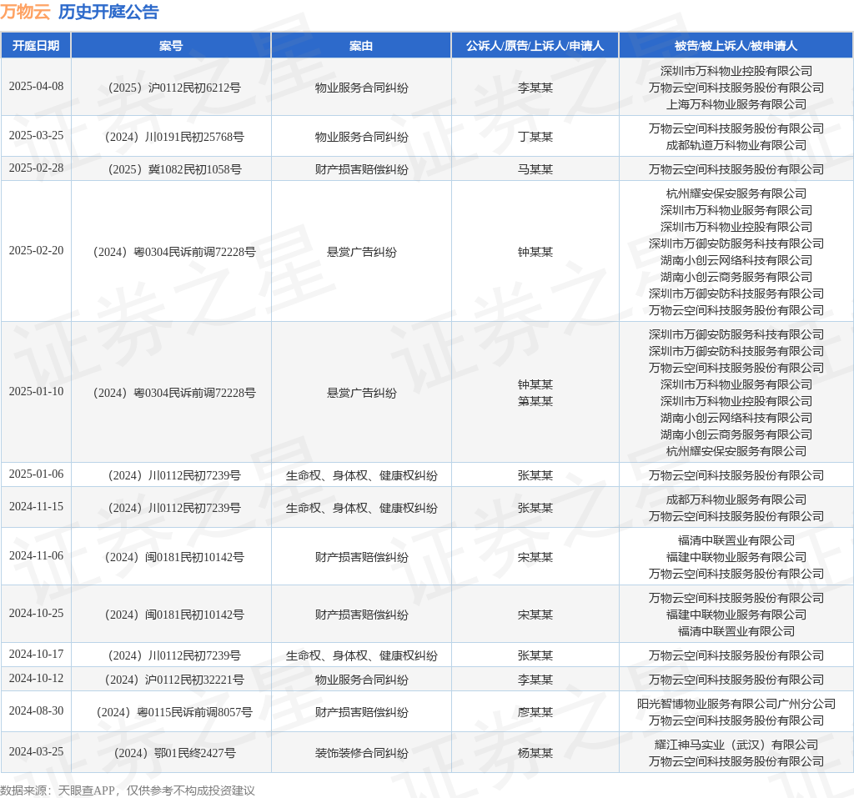
Task: Click plaintiff 第某某
Action: 535,401
